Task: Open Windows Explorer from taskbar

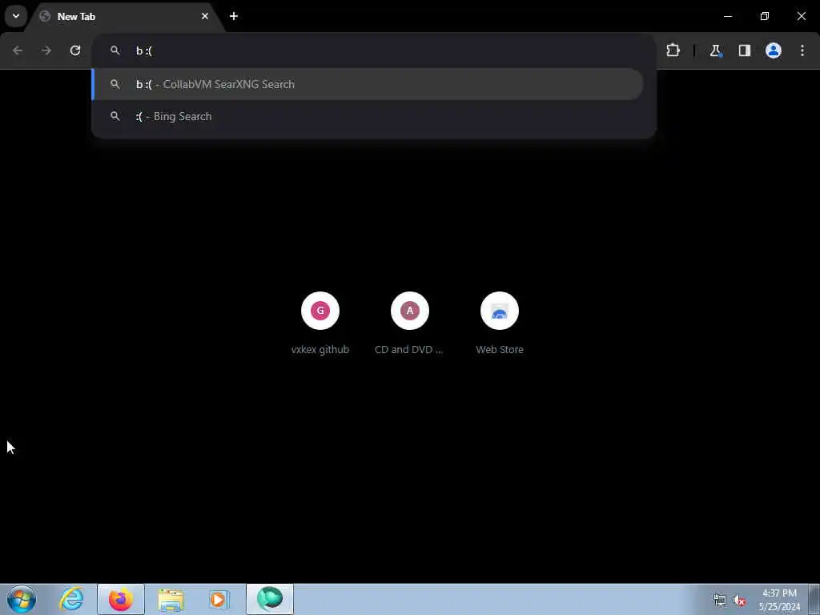Action: click(171, 599)
